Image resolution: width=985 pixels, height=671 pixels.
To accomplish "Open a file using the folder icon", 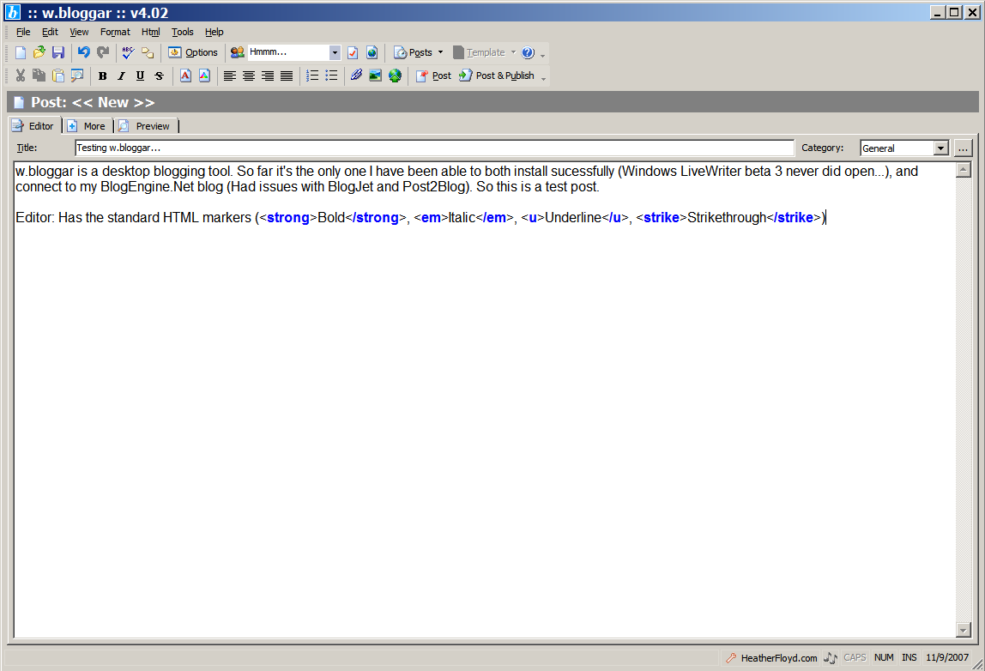I will click(39, 53).
